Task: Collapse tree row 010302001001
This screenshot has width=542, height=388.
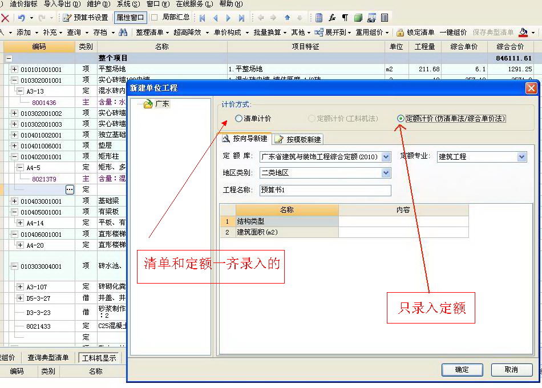Action: [14, 80]
